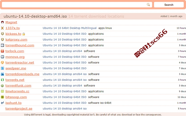Screen dimensions: 186x116
Task: Click the Search button
Action: [x=169, y=5]
